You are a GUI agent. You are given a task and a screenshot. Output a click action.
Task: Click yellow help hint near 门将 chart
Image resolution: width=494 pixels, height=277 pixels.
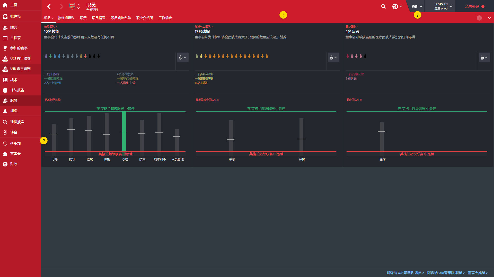(x=44, y=141)
